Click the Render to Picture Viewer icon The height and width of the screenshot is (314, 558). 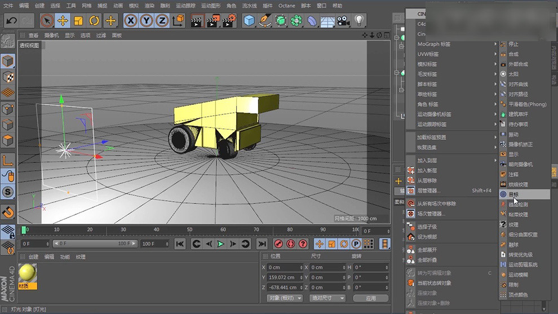point(212,21)
